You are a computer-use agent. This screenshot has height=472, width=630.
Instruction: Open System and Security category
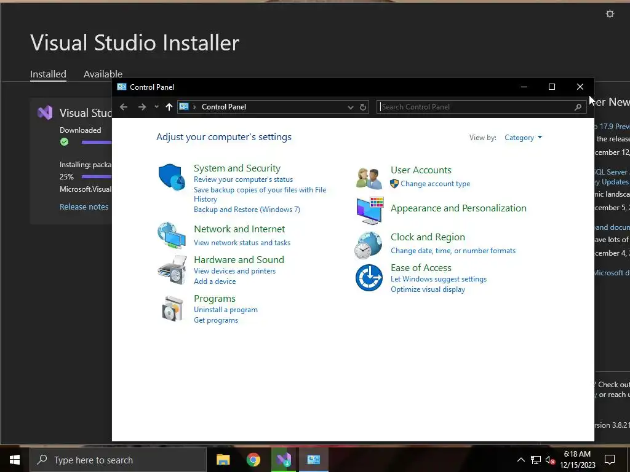point(237,168)
